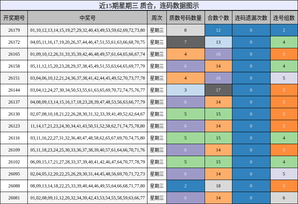Select issue number 26144

click(x=14, y=90)
